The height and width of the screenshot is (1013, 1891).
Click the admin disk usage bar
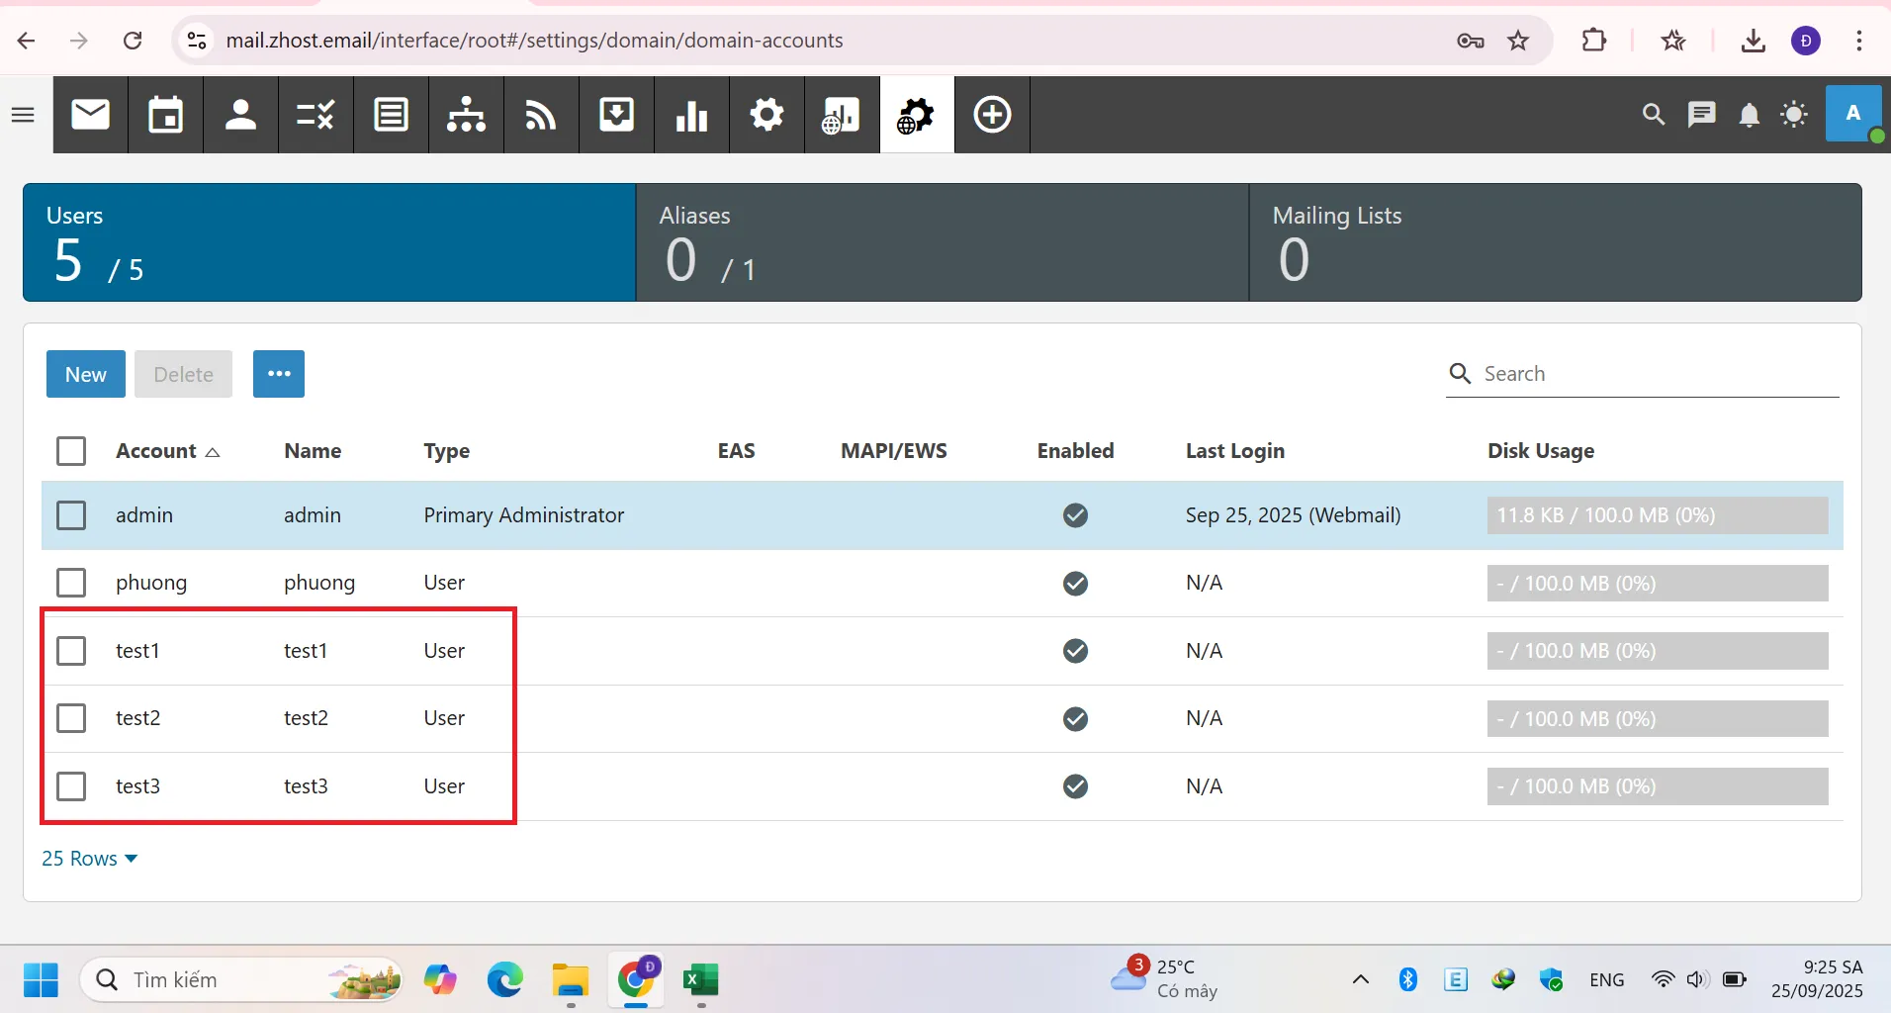1657,515
